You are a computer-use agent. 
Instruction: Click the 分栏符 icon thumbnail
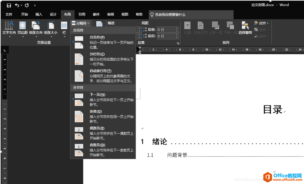point(79,59)
